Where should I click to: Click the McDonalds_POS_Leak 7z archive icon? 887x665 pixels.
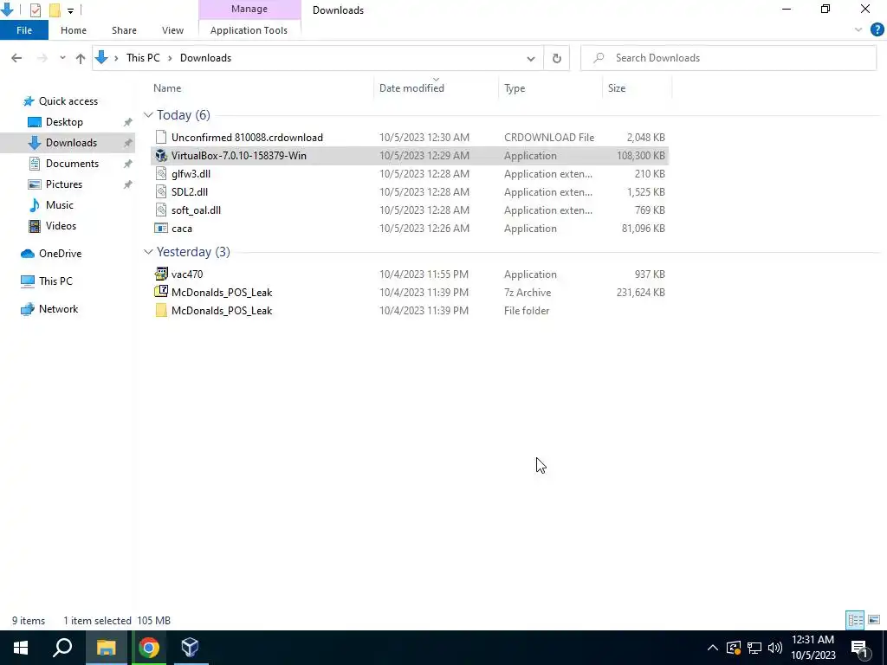coord(161,292)
